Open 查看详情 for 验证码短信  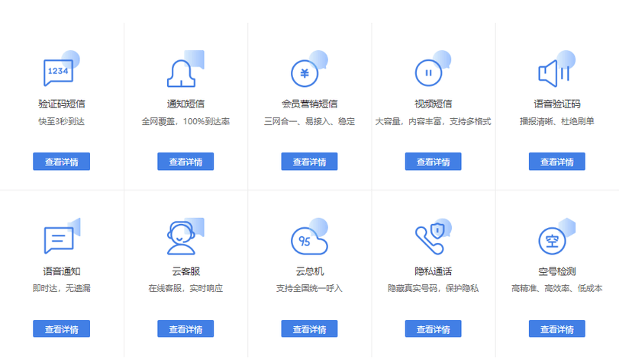pyautogui.click(x=61, y=162)
